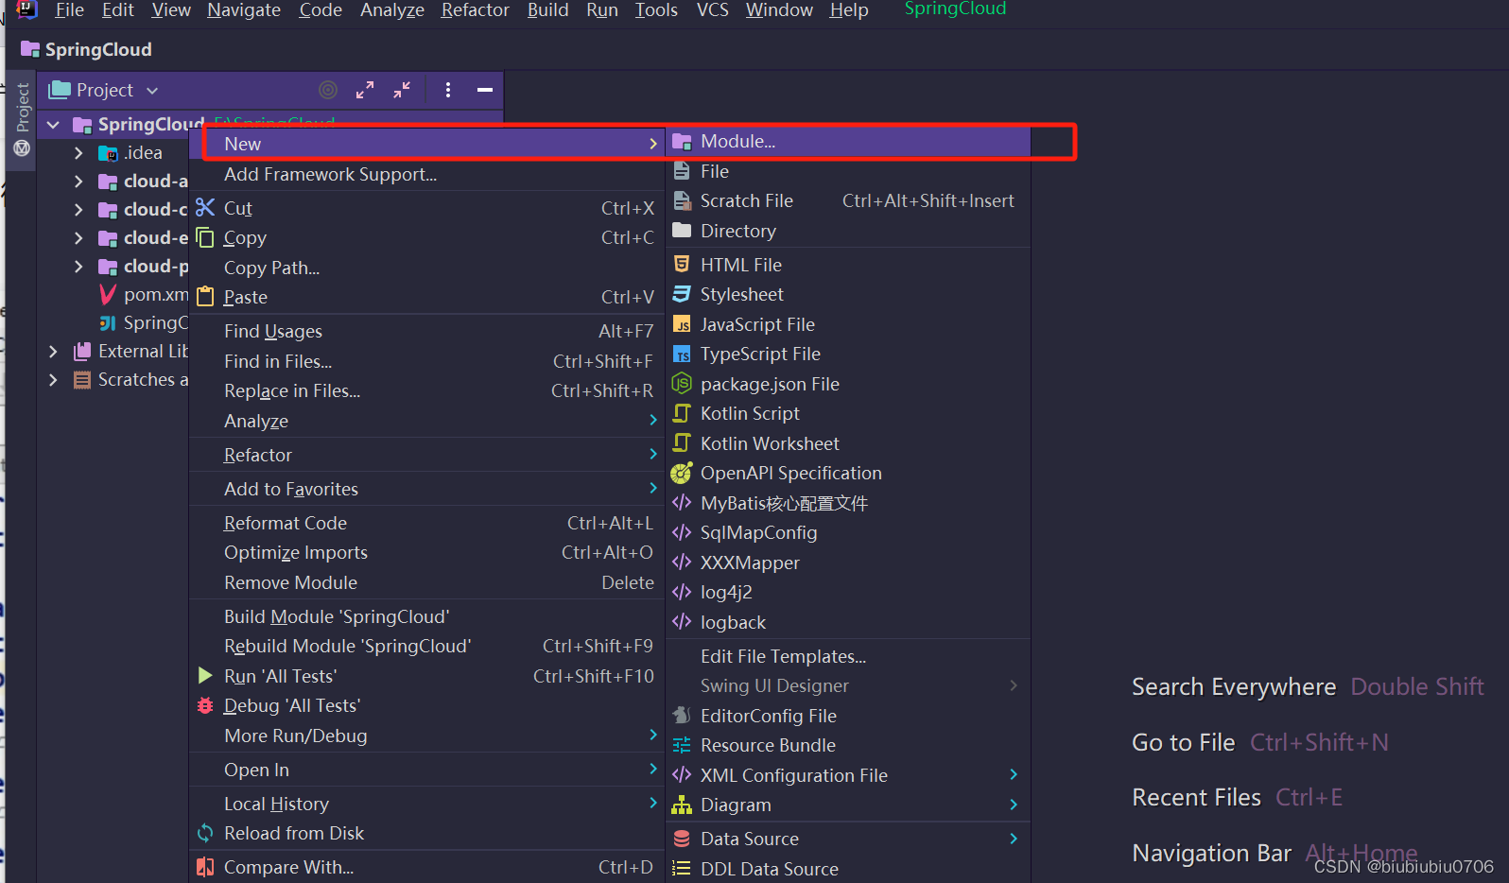Open Project panel options (three dots)
This screenshot has width=1509, height=883.
coord(448,90)
